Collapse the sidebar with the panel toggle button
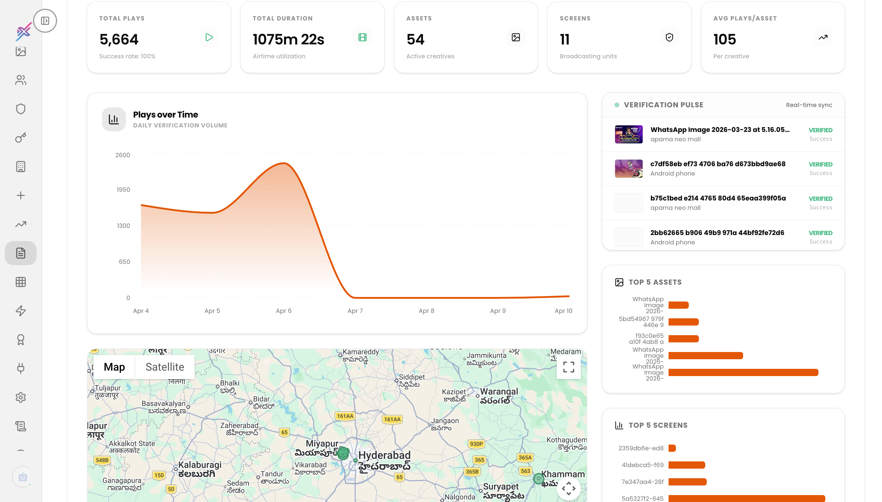The height and width of the screenshot is (502, 882). (x=45, y=21)
